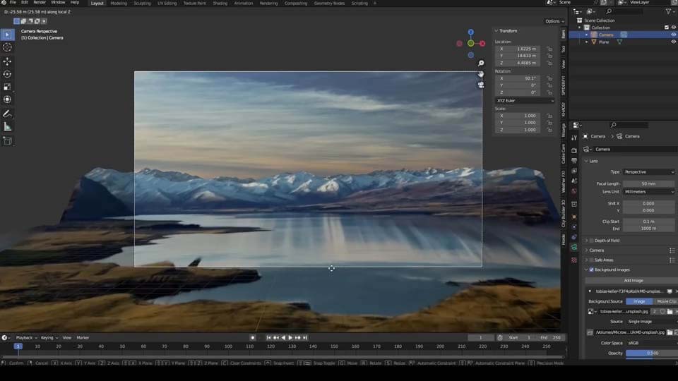Click the Item sidebar tab
Viewport: 678px width, 381px height.
[x=564, y=34]
